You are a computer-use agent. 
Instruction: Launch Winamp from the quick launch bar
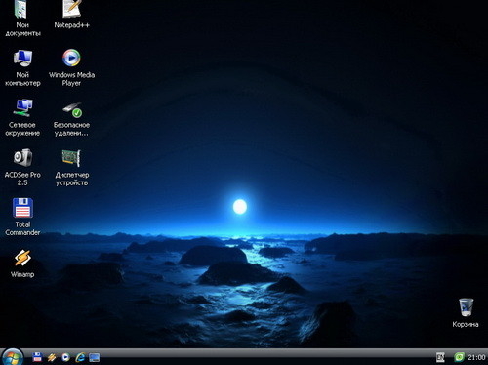click(x=52, y=357)
